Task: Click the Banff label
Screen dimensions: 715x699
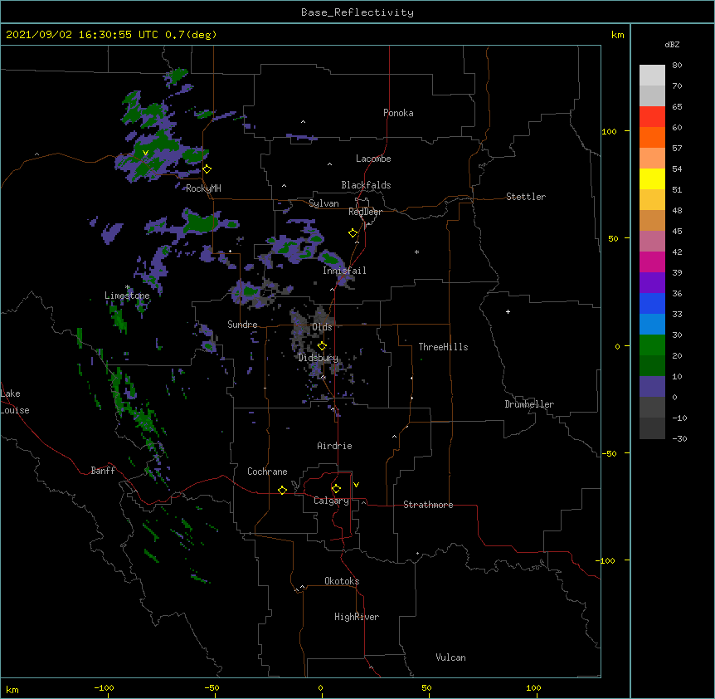Action: 103,471
